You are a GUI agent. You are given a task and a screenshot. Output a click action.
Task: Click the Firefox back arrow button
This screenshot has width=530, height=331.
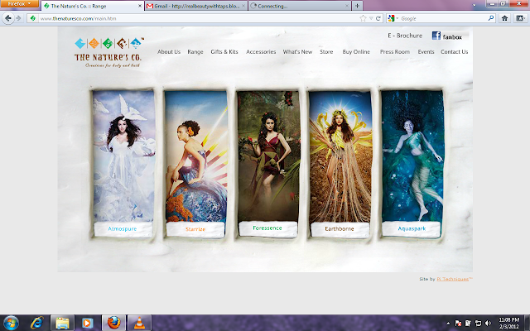(x=8, y=18)
